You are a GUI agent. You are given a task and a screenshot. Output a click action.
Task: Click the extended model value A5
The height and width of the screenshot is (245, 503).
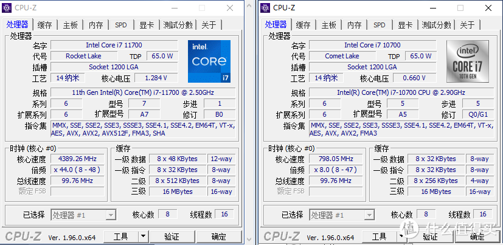pyautogui.click(x=403, y=114)
